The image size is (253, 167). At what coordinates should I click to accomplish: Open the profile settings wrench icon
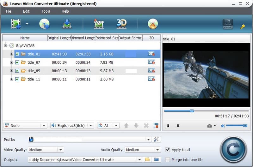[156, 139]
